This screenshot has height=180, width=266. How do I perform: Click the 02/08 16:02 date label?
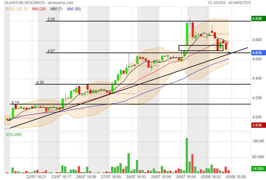click(211, 177)
